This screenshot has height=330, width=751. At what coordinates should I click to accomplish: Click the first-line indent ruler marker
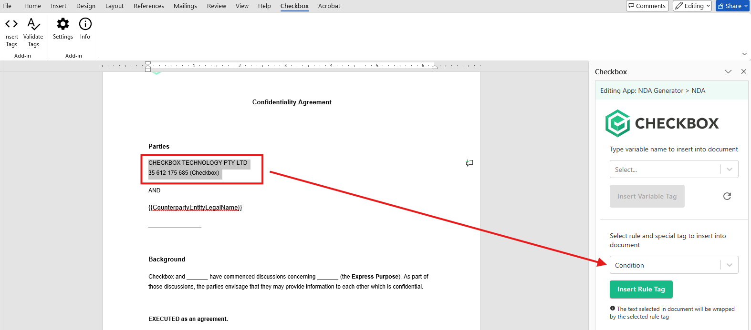pyautogui.click(x=148, y=63)
